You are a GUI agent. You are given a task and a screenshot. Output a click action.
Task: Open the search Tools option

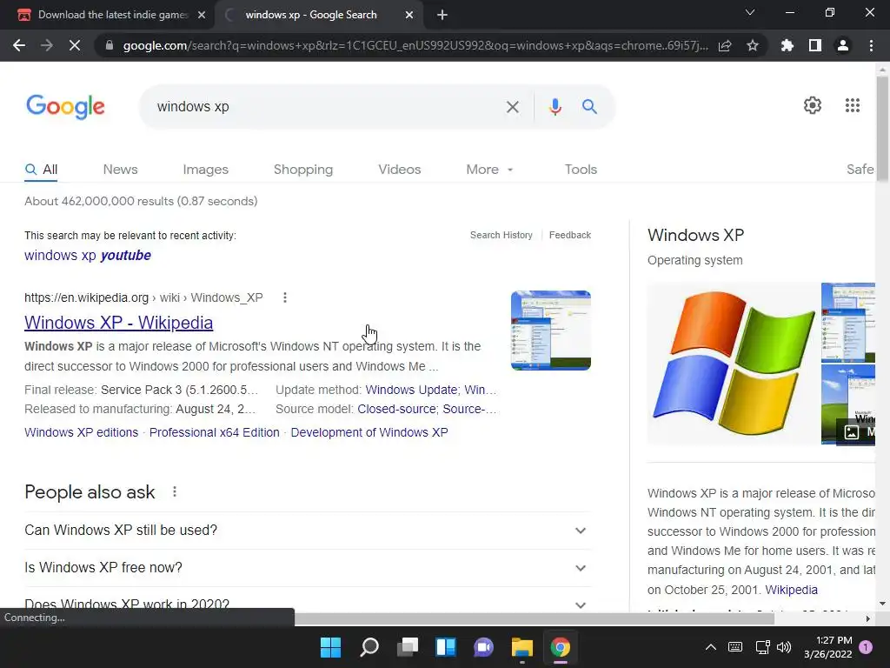[581, 170]
